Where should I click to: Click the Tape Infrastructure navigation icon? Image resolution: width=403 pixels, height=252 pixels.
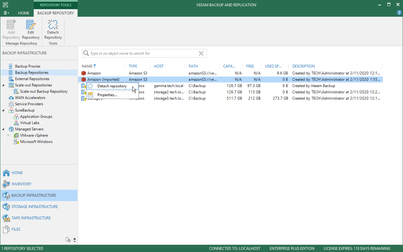click(x=6, y=218)
